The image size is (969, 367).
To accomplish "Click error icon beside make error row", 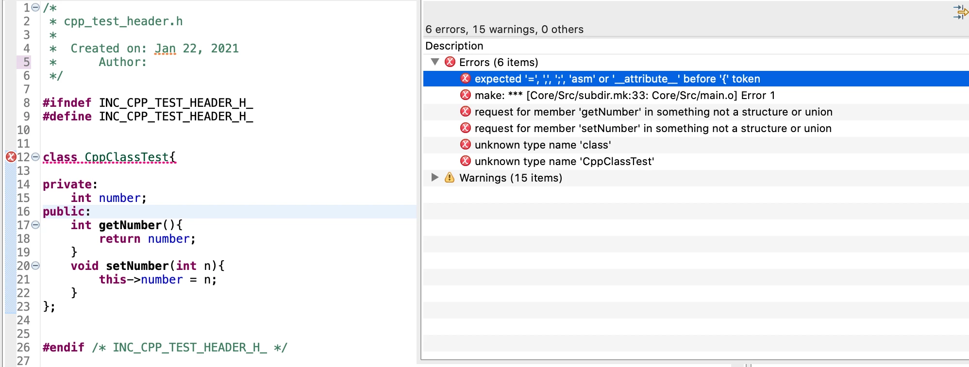I will pos(466,95).
